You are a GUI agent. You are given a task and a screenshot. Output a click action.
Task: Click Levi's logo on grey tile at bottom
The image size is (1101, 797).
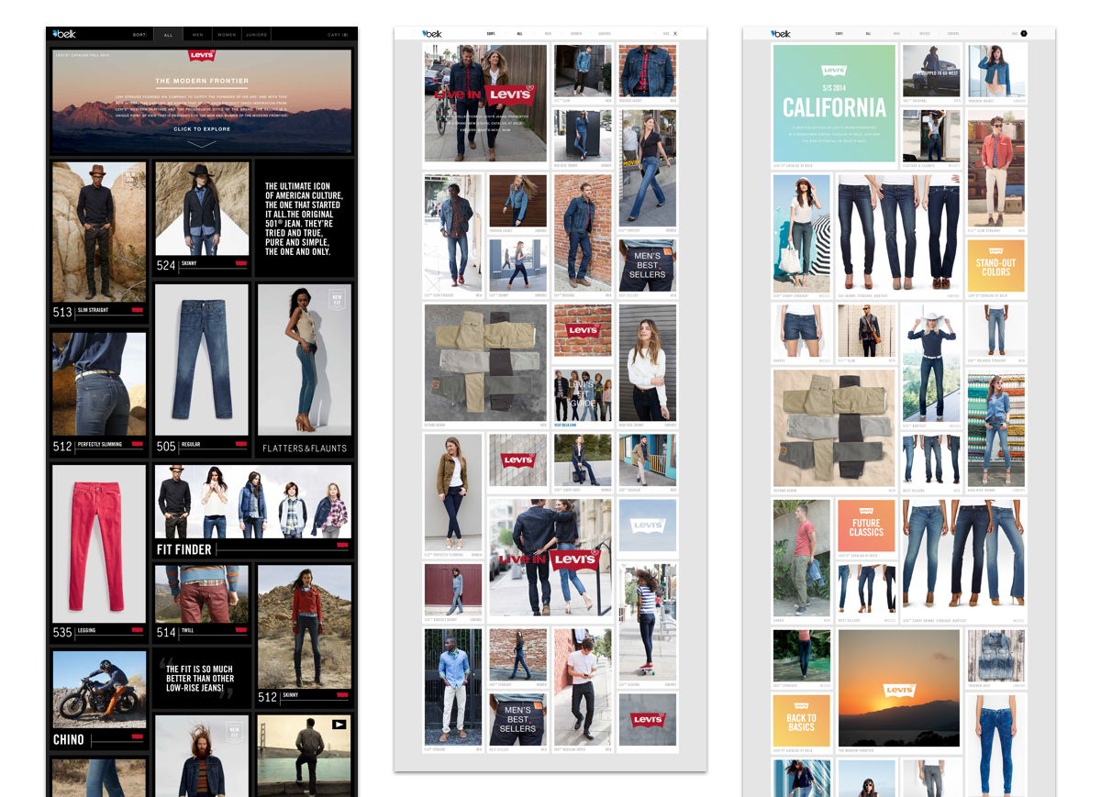(x=648, y=719)
